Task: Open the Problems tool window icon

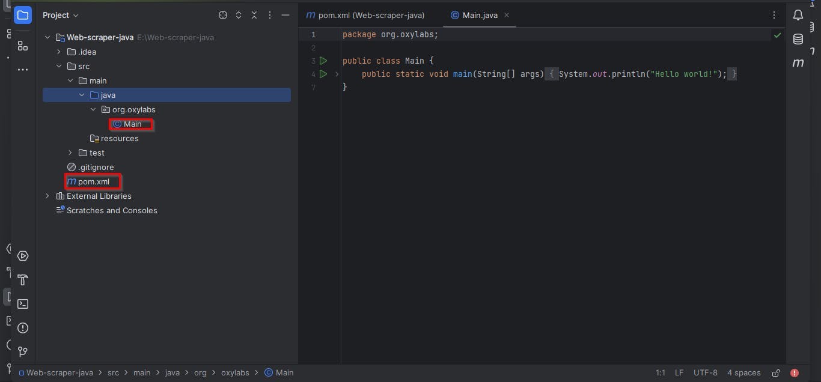Action: pos(23,328)
